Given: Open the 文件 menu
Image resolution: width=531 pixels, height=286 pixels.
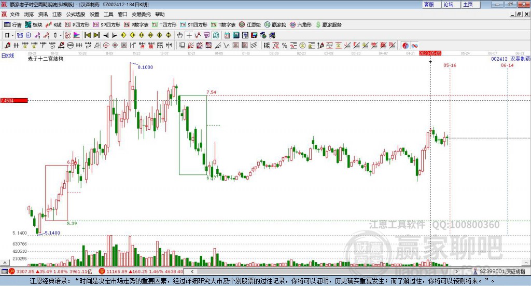Looking at the screenshot, I should (15, 14).
